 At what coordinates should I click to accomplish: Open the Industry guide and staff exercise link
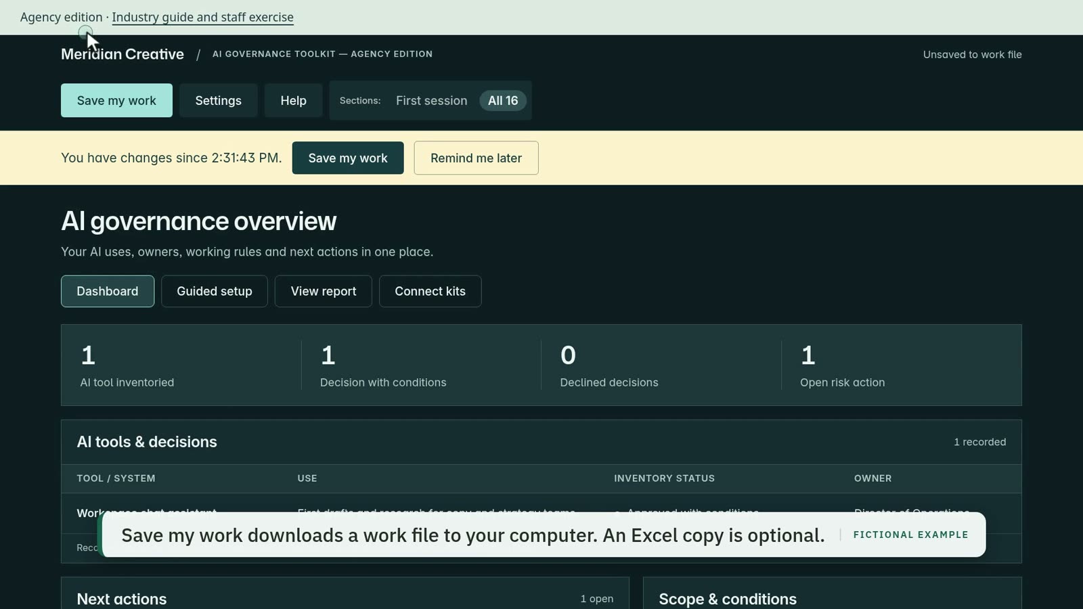click(202, 17)
